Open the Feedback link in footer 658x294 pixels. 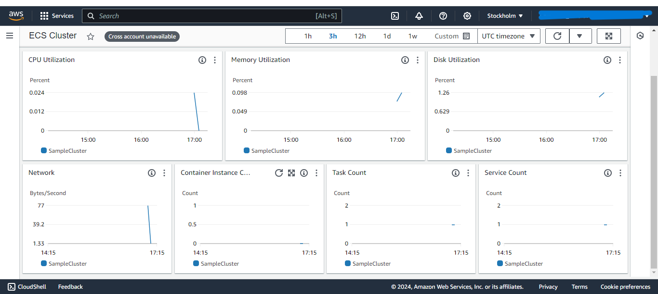(70, 287)
